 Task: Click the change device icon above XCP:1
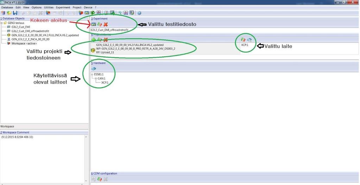243,40
